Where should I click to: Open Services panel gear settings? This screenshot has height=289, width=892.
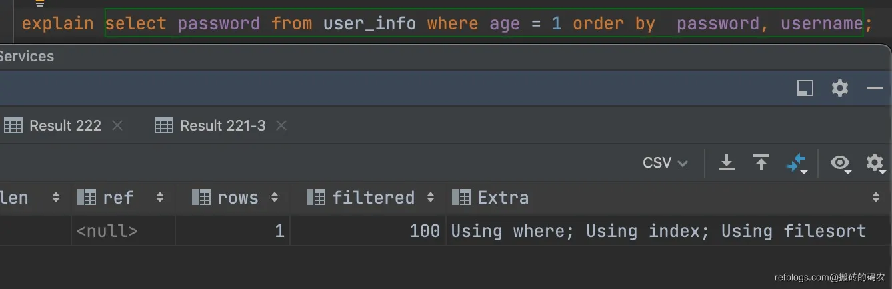(840, 88)
